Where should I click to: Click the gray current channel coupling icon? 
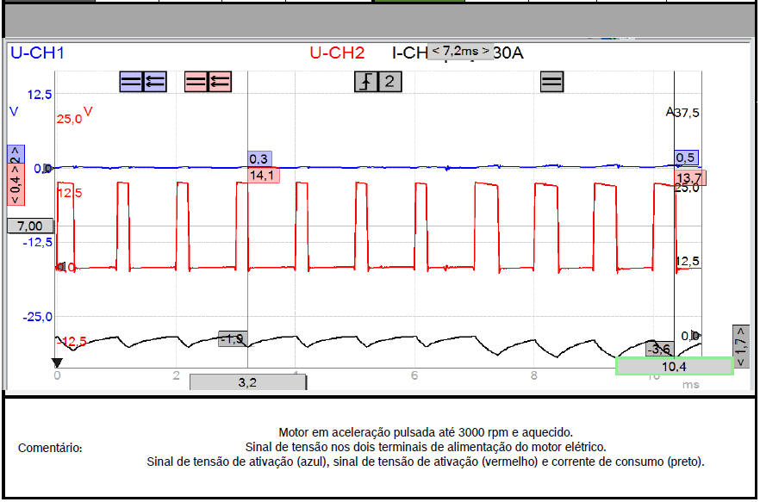(551, 82)
